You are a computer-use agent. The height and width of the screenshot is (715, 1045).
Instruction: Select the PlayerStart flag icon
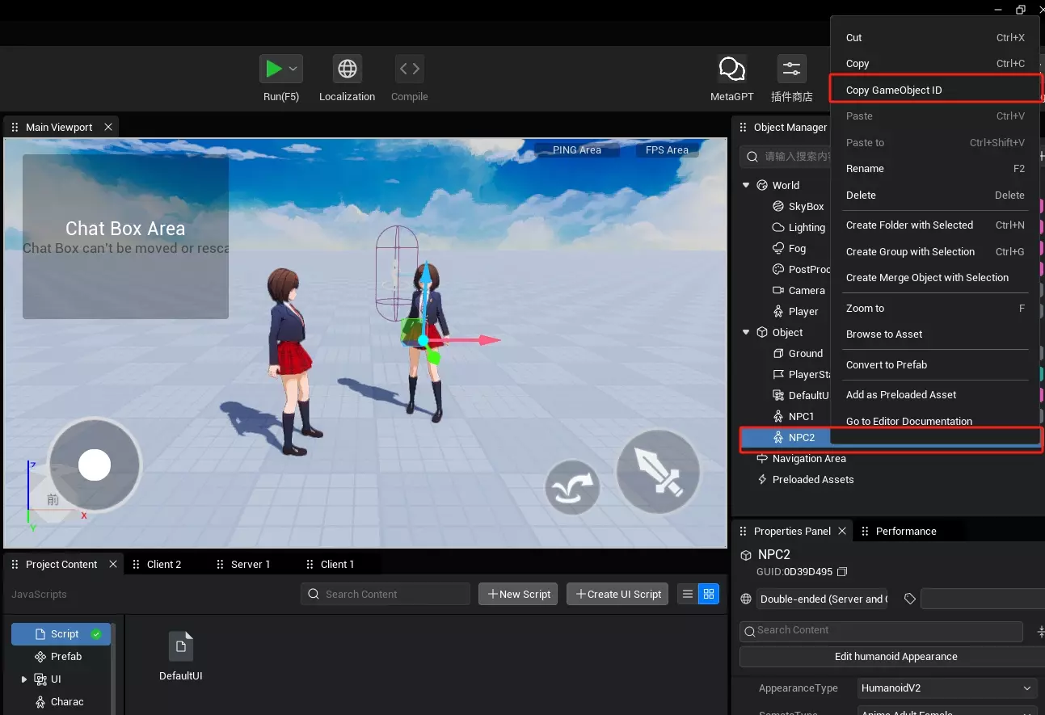click(778, 374)
